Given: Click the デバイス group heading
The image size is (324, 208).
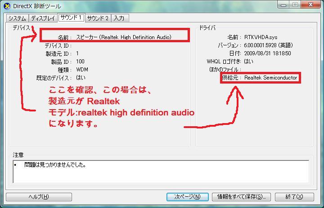Looking at the screenshot, I should [x=21, y=28].
